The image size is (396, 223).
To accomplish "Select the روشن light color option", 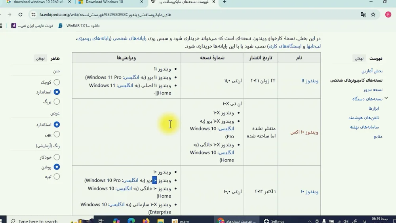I will [57, 167].
